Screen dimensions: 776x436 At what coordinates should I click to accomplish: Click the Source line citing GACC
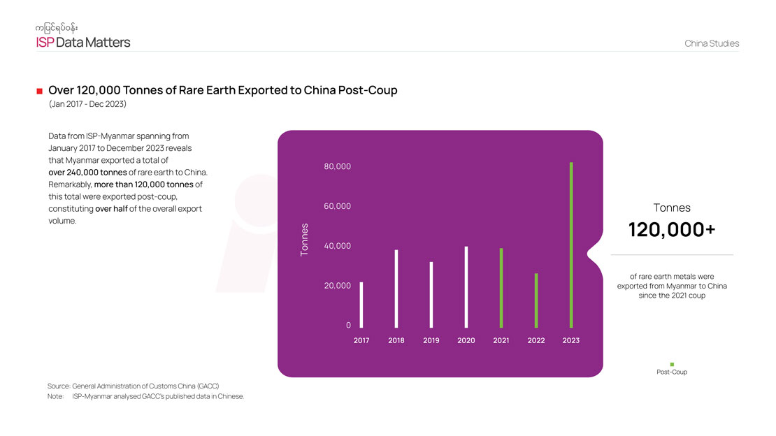[138, 386]
